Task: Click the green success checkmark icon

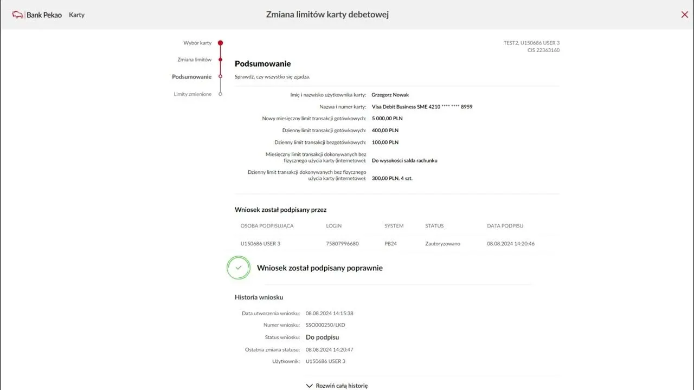Action: 239,268
